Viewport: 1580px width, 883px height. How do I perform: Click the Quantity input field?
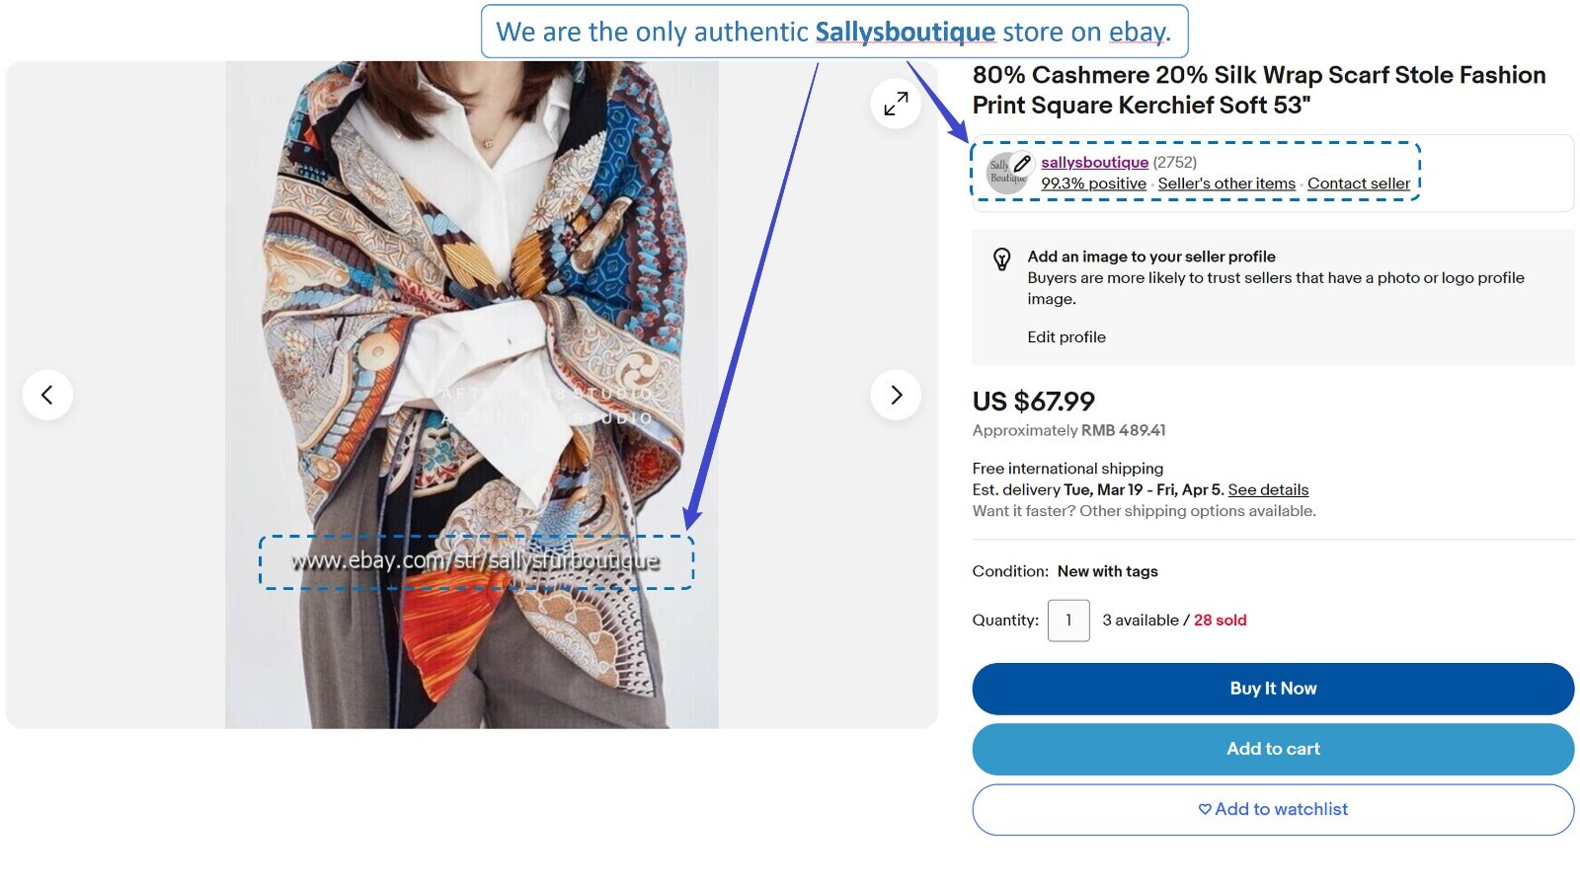click(x=1068, y=621)
